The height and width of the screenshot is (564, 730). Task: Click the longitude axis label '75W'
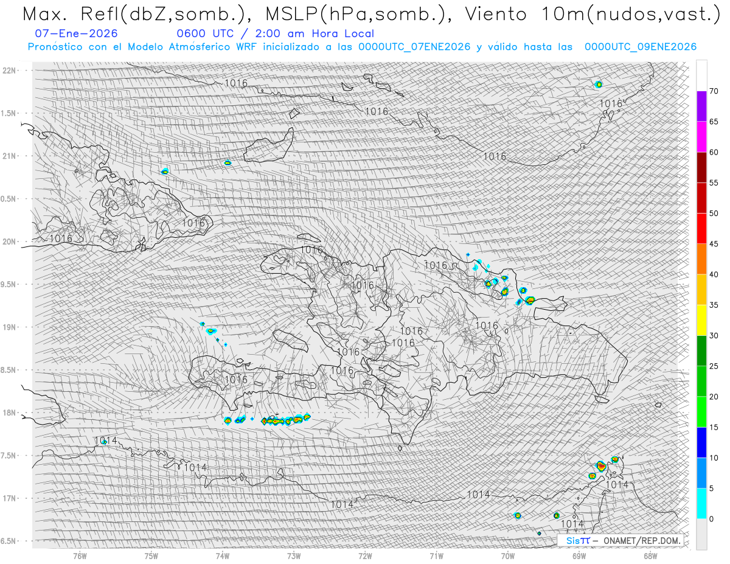pyautogui.click(x=151, y=555)
